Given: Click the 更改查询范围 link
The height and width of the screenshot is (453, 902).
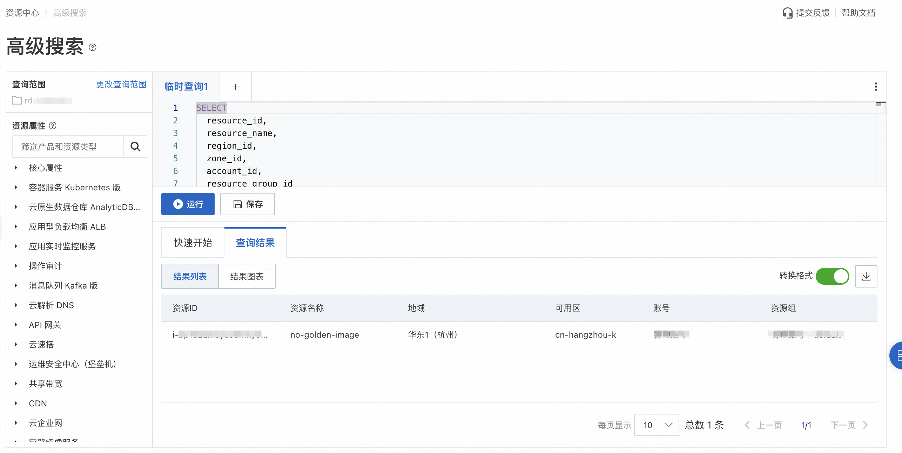Looking at the screenshot, I should pos(121,84).
